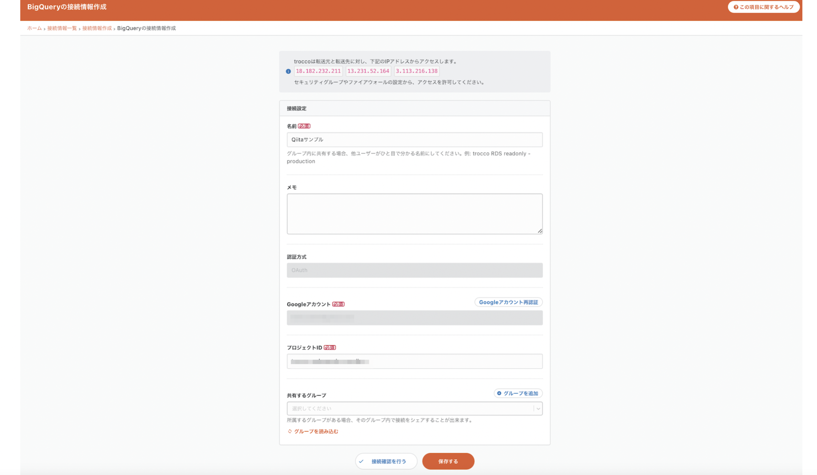
Task: Open 接続情報作成 breadcrumb link
Action: 97,28
